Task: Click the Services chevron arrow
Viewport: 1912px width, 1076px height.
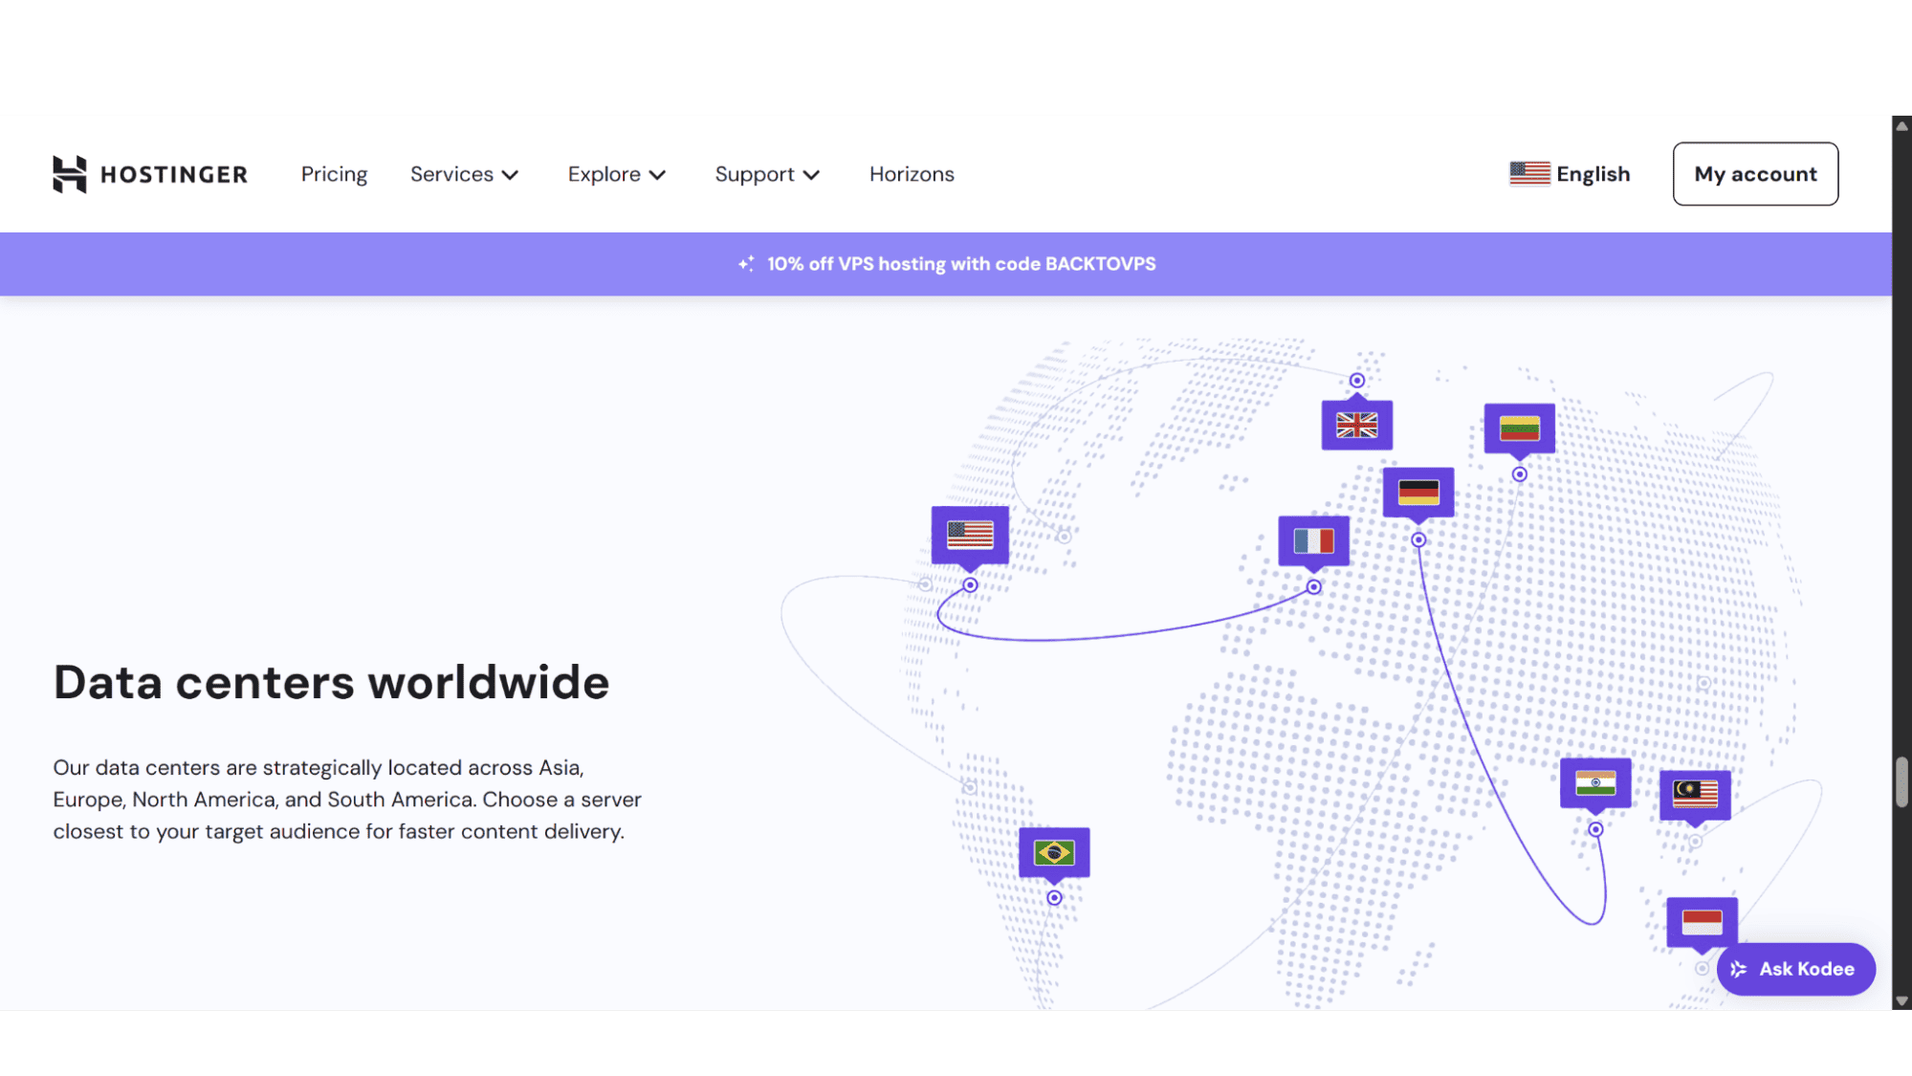Action: (x=511, y=175)
